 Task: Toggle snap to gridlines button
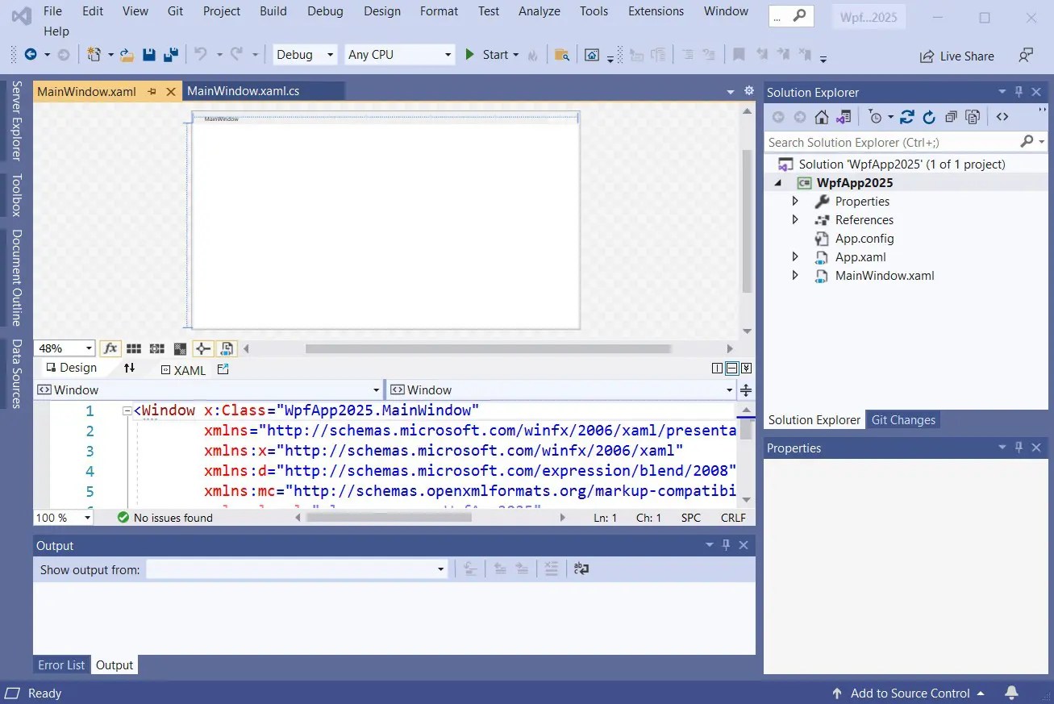(x=157, y=348)
